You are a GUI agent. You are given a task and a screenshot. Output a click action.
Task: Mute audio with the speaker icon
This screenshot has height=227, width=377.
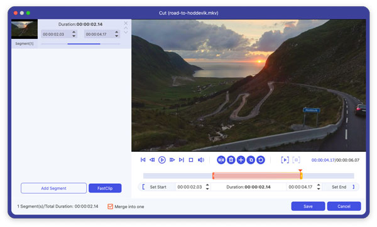(x=201, y=160)
